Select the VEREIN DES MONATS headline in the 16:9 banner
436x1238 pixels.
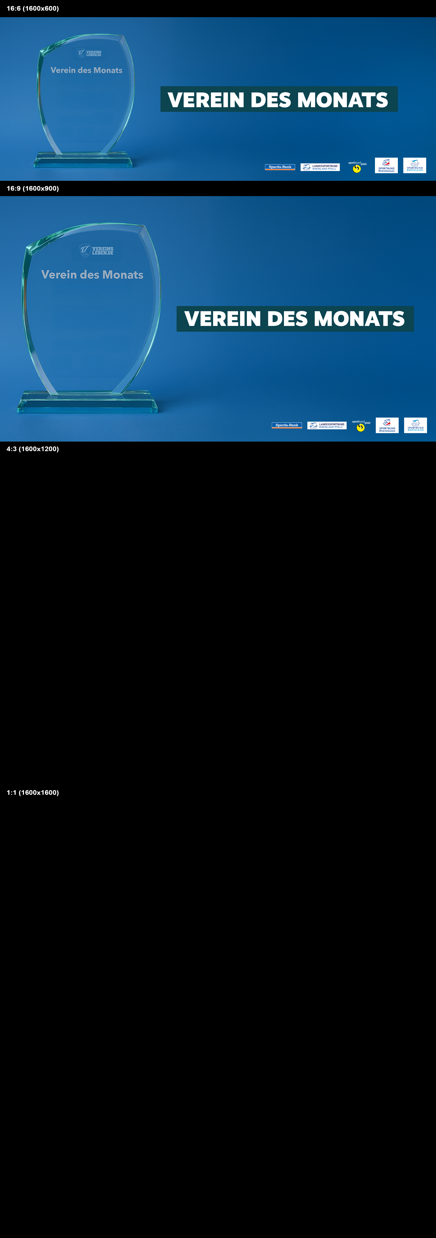pyautogui.click(x=295, y=319)
